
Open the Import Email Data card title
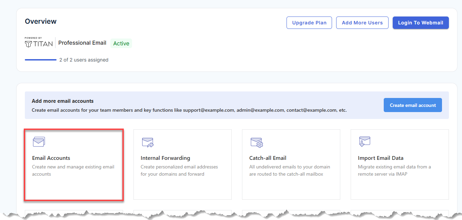(x=381, y=158)
